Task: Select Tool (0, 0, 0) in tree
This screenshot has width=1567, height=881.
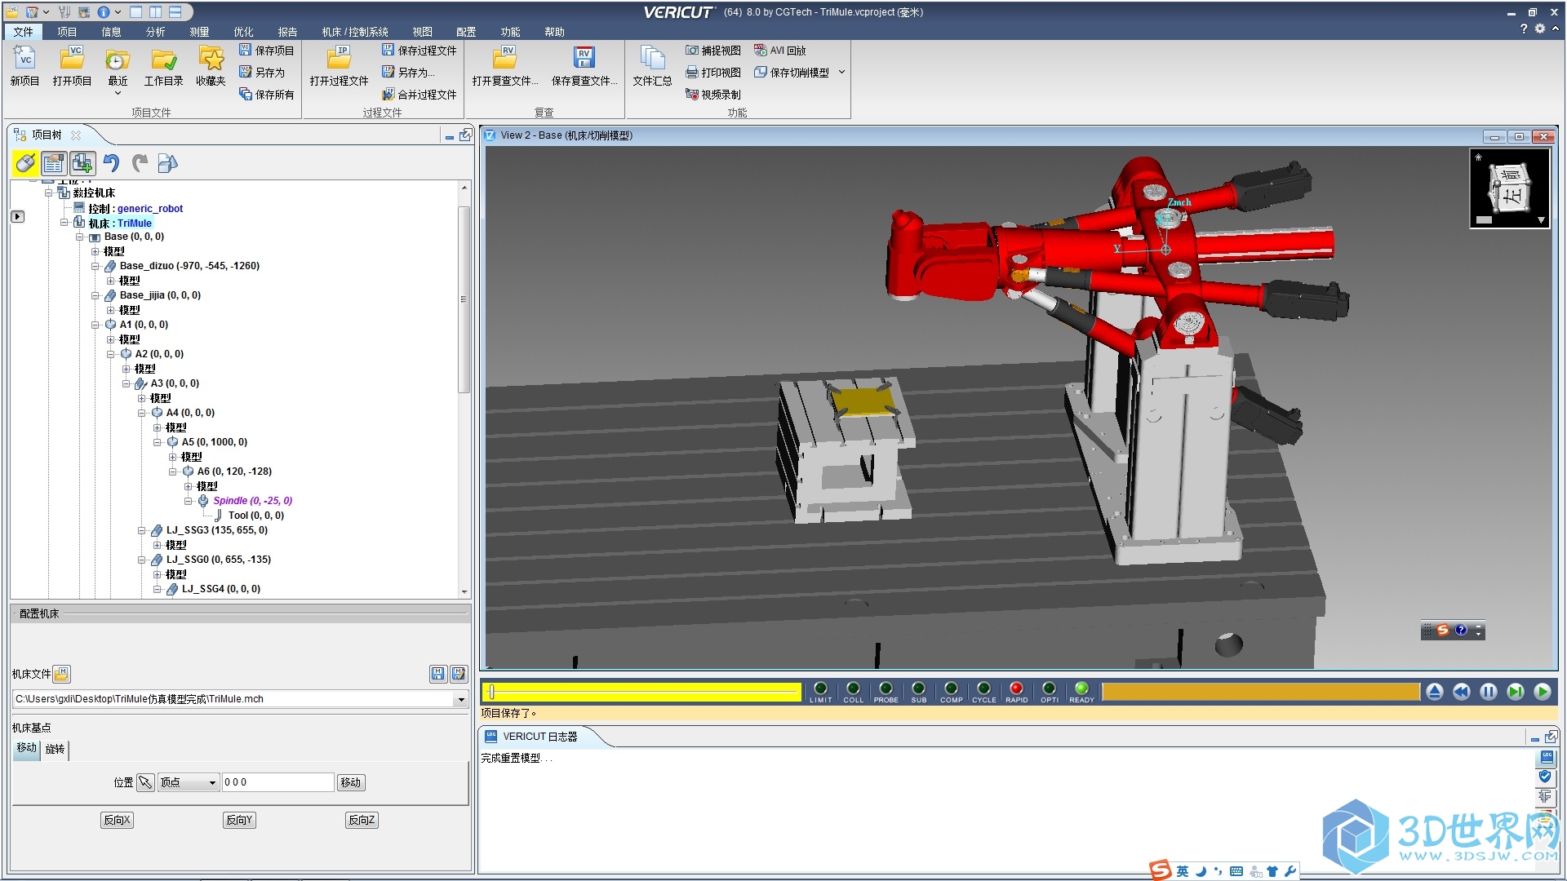Action: pyautogui.click(x=256, y=516)
